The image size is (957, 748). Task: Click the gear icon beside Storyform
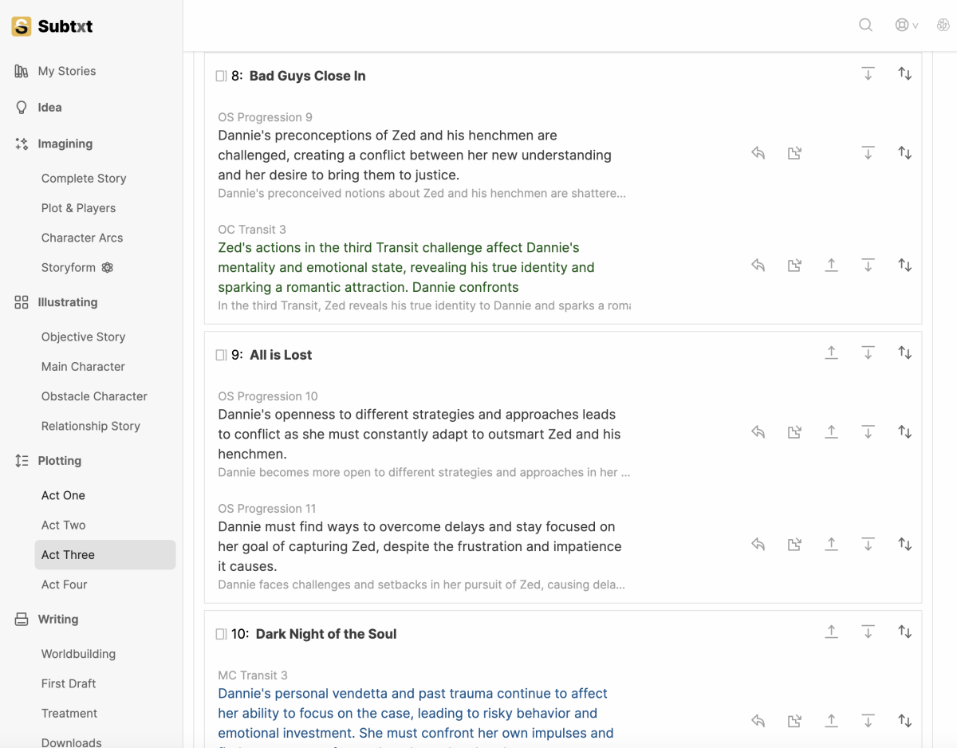pyautogui.click(x=108, y=268)
